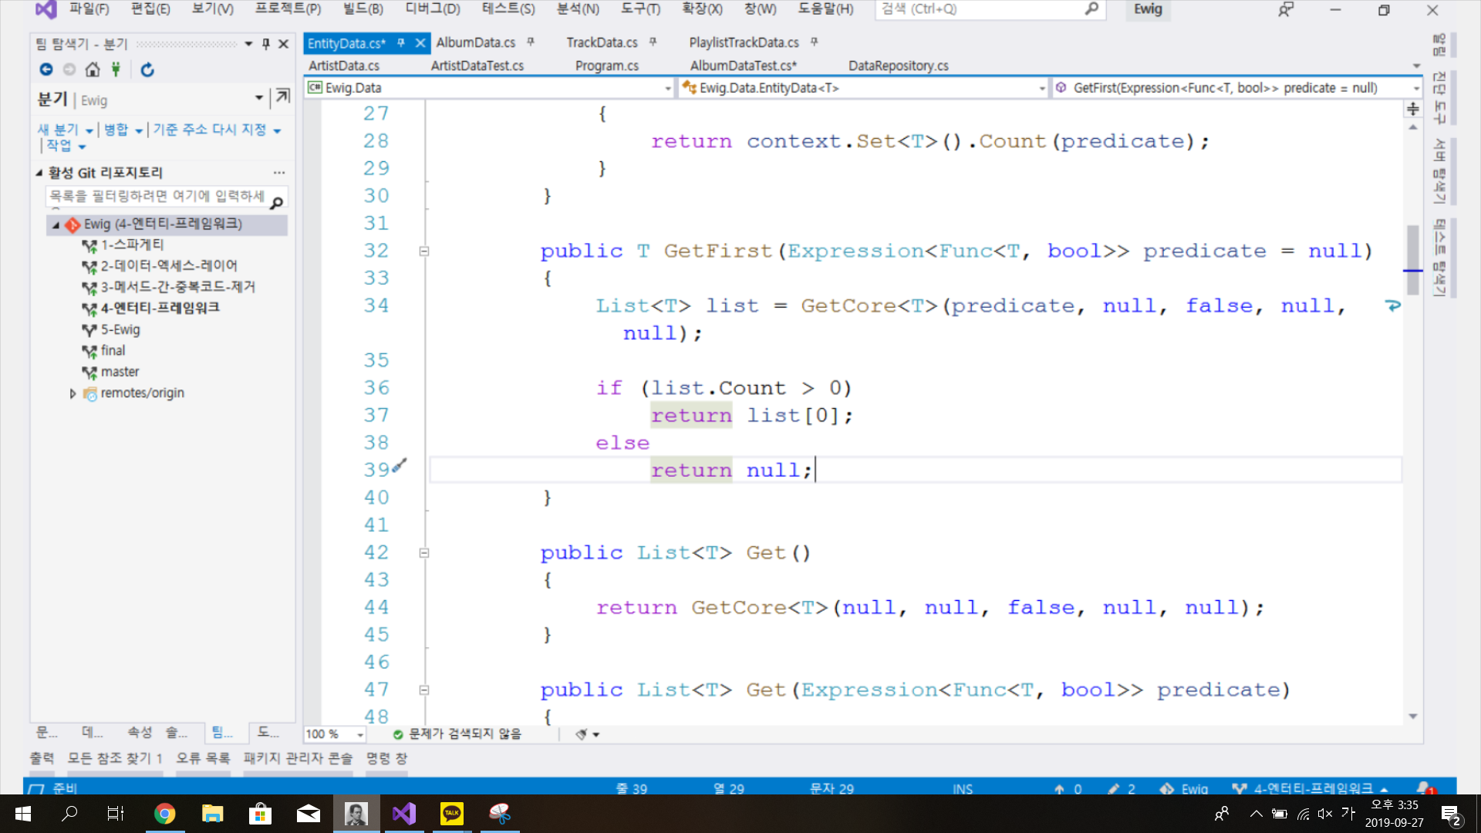
Task: Click the split editor icon above scrollbar
Action: 1412,109
